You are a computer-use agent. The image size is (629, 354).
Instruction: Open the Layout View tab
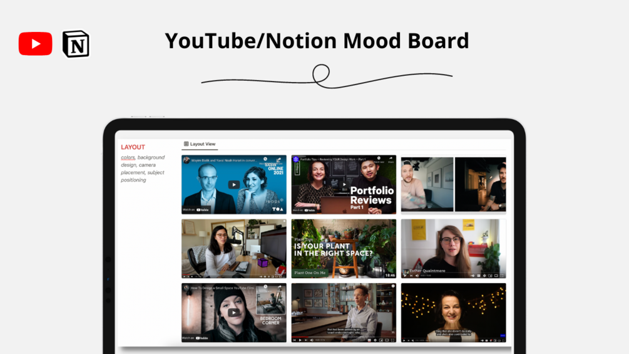pyautogui.click(x=200, y=143)
